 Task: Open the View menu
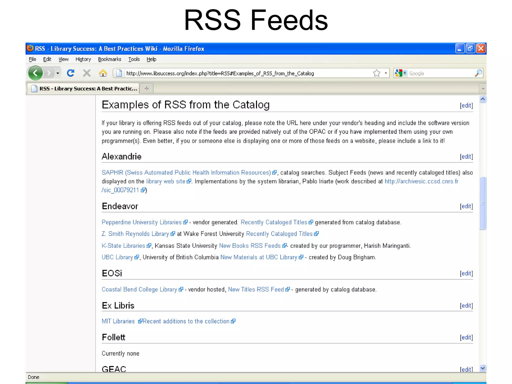[x=63, y=59]
